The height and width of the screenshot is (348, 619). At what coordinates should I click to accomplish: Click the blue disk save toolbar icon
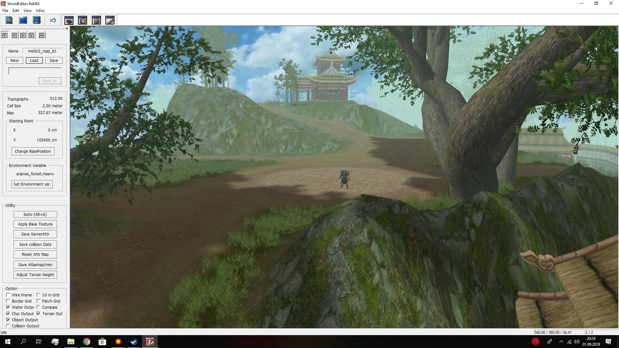click(37, 20)
